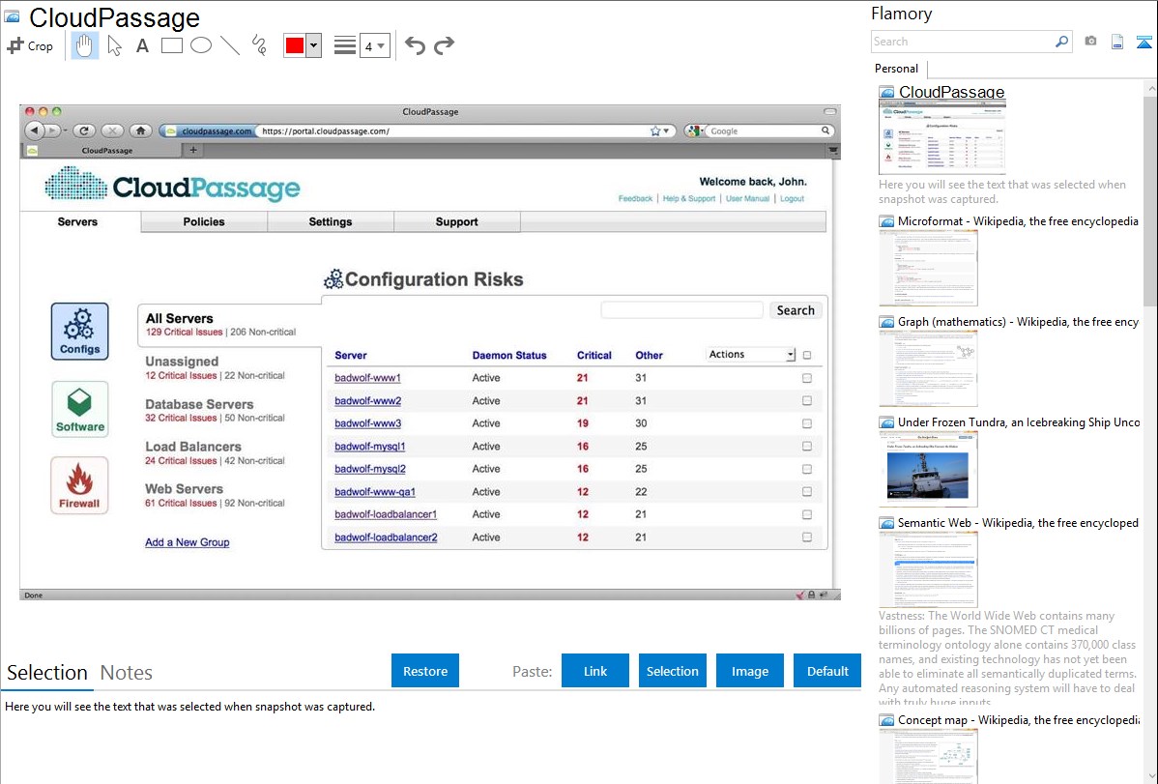Click the Flamory list vertical scrollbar

pos(1150,199)
